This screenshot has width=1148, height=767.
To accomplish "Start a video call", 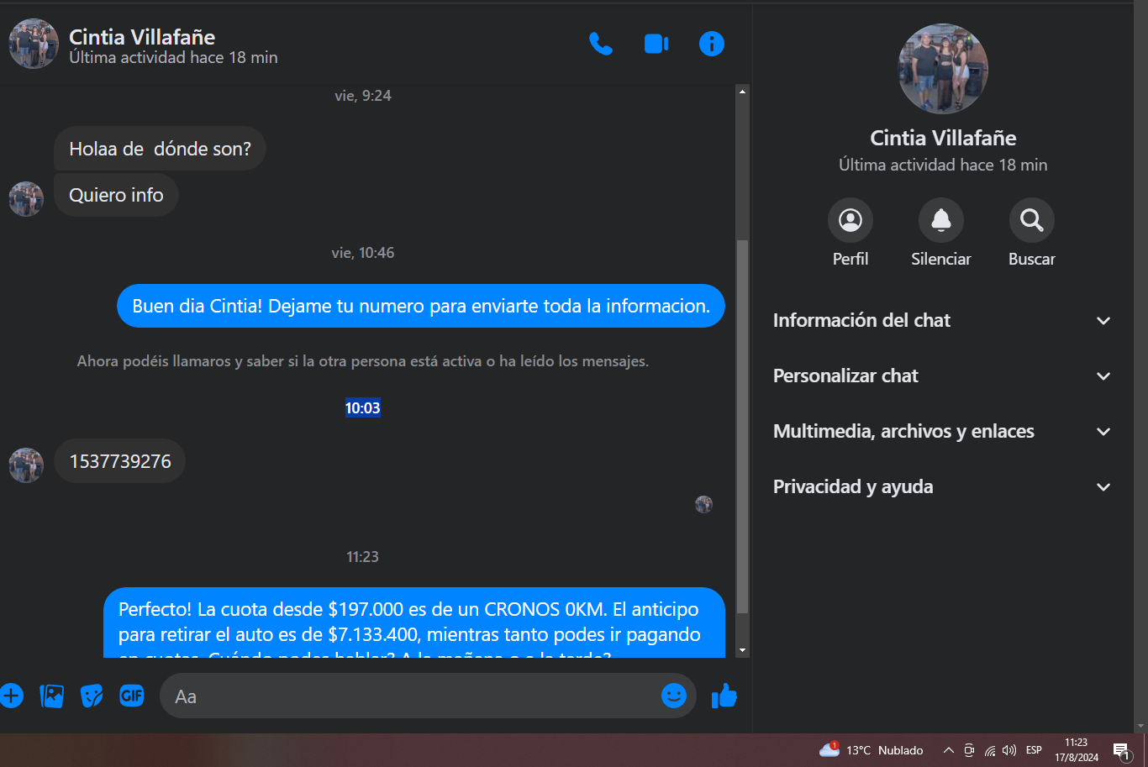I will pyautogui.click(x=656, y=44).
